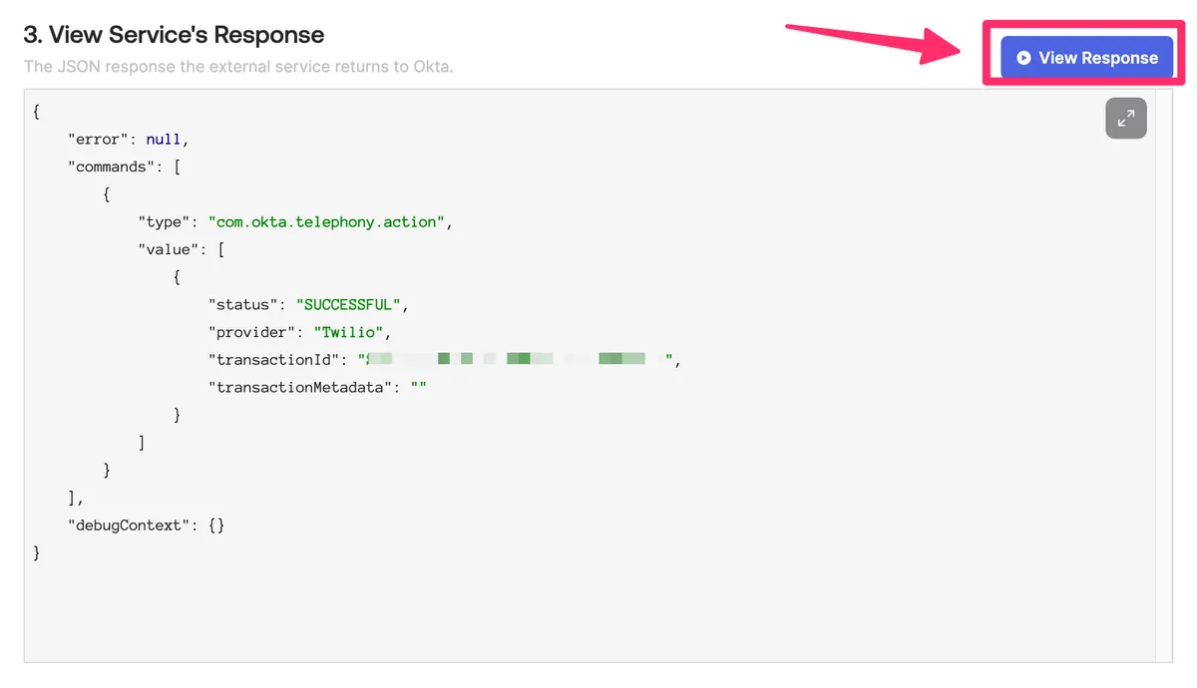
Task: Click the blurred transaction ID value
Action: point(516,359)
